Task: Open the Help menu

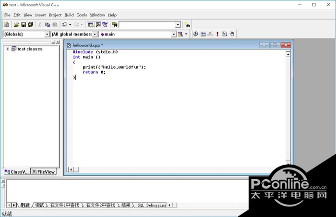Action: [x=112, y=15]
